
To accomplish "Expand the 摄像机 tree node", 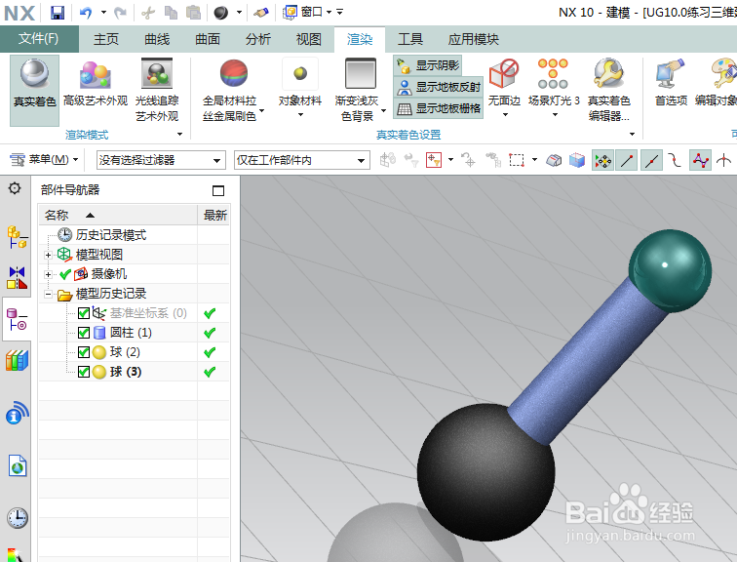I will [x=48, y=274].
